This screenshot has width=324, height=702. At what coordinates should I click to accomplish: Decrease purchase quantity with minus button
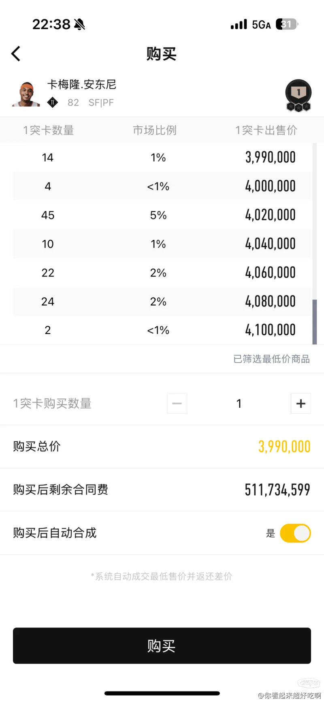[177, 403]
